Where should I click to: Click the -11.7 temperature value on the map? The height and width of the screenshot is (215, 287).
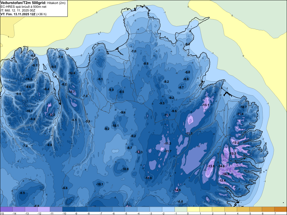click(x=168, y=151)
